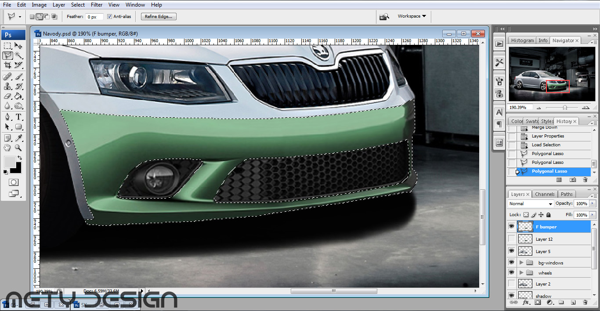
Task: Select the Notes tool
Action: (7, 138)
